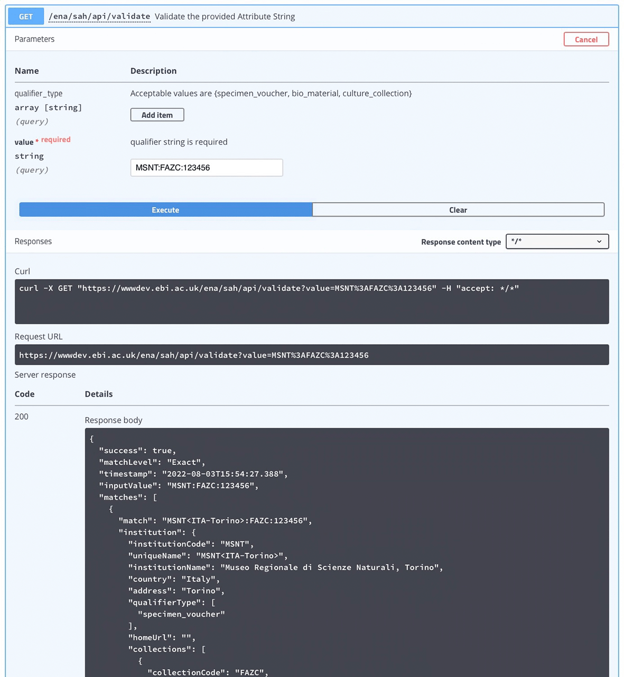
Task: Select the Curl command text area
Action: tap(312, 302)
